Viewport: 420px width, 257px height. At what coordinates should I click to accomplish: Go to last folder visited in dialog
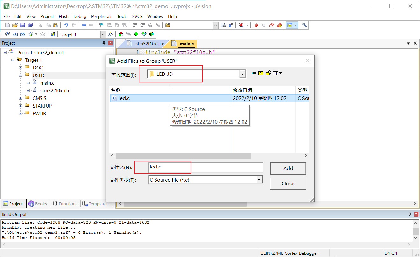point(254,73)
